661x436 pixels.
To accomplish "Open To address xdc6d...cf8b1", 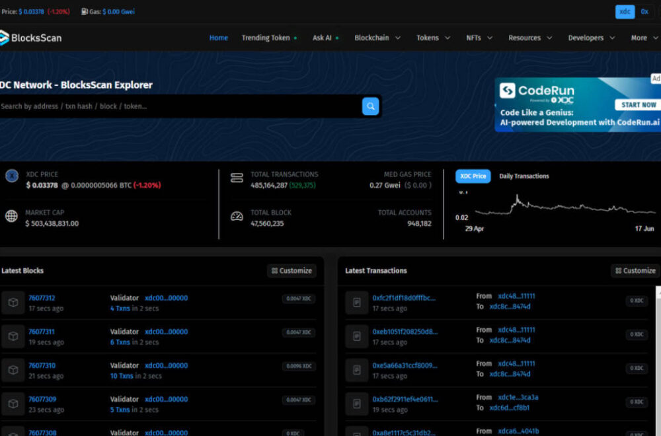I will coord(509,408).
